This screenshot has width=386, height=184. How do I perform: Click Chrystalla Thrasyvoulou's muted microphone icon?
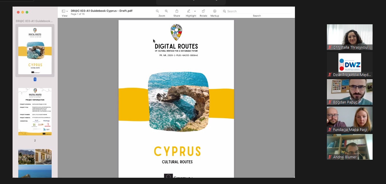click(x=330, y=47)
